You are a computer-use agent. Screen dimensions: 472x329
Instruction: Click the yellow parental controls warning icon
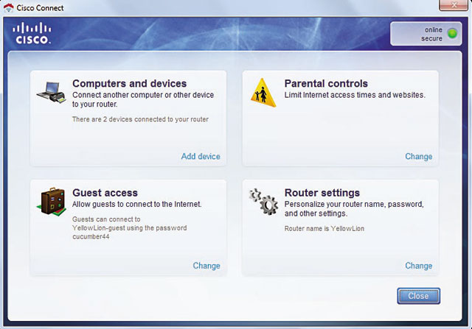point(263,93)
